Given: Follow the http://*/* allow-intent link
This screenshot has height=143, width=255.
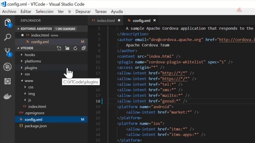Looking at the screenshot, I should coord(174,73).
